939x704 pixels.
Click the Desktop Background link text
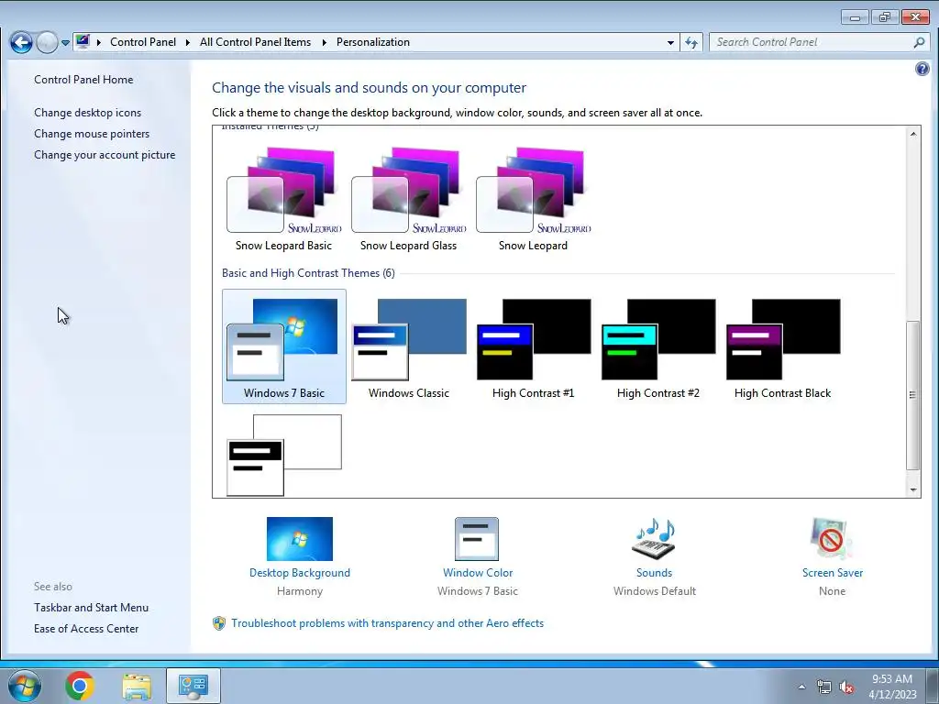click(x=300, y=573)
